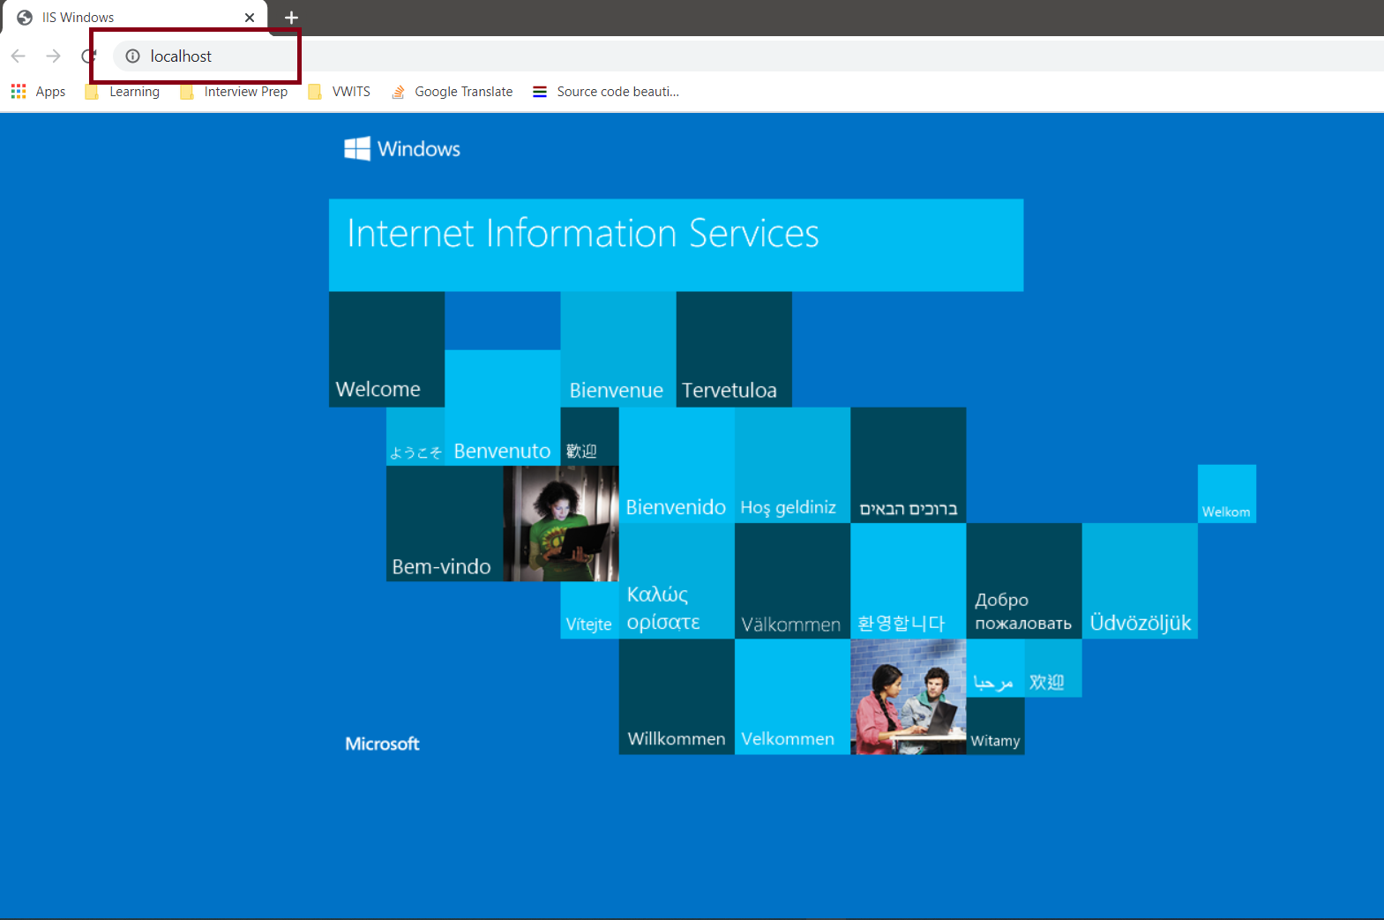Open the Learning bookmarks folder
The width and height of the screenshot is (1384, 920).
click(x=123, y=92)
